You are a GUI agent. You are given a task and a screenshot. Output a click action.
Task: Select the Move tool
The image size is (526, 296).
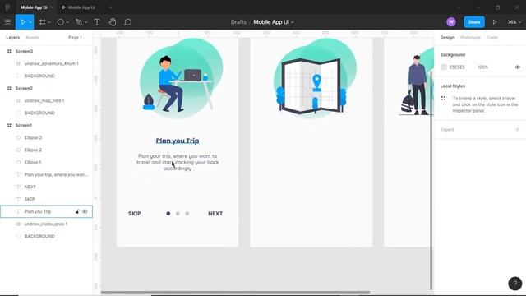23,22
